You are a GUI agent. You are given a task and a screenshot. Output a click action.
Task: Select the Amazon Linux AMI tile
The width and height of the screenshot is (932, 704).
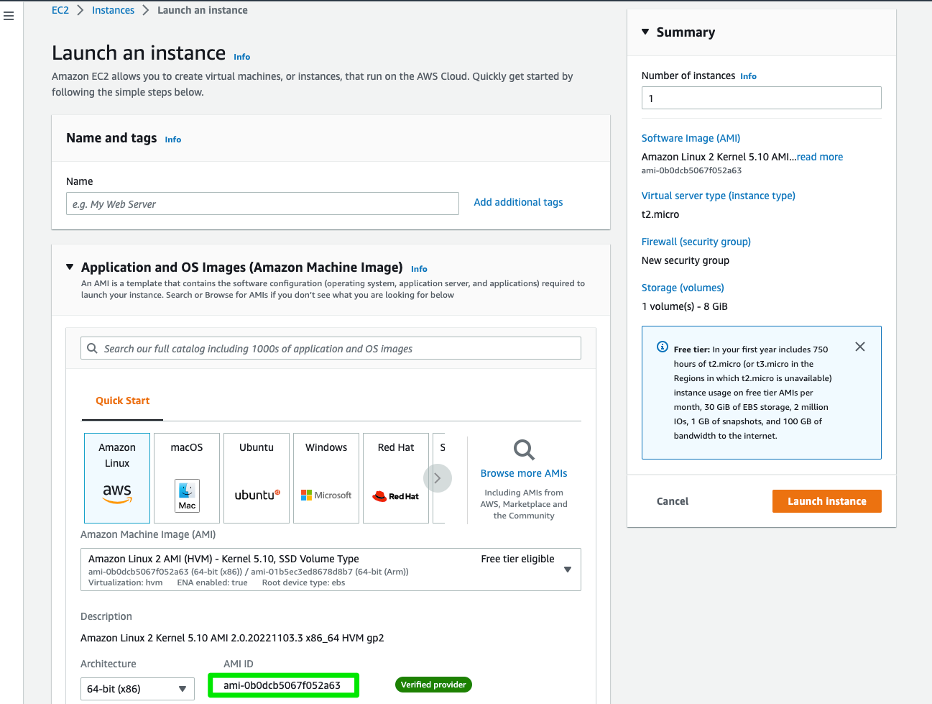pyautogui.click(x=117, y=478)
